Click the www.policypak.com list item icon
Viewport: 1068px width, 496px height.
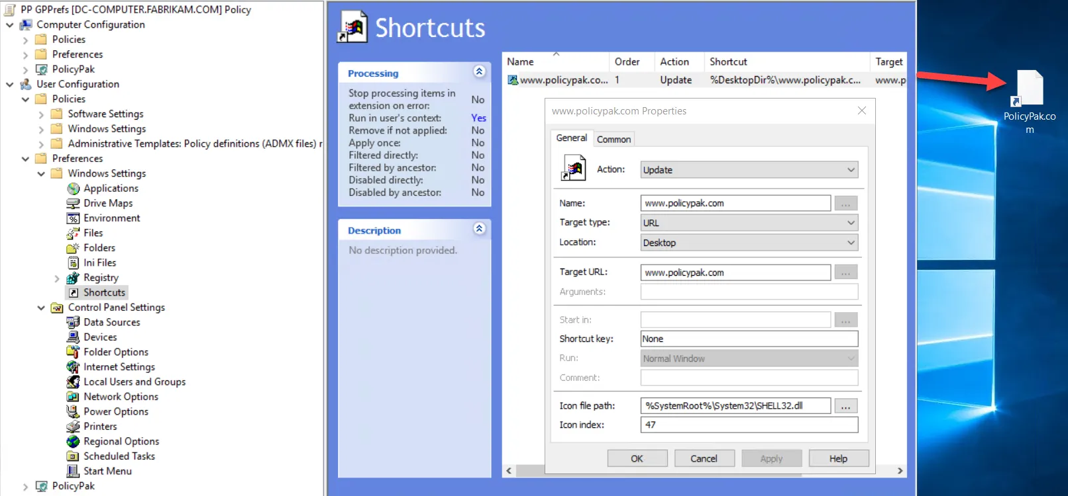pos(513,80)
